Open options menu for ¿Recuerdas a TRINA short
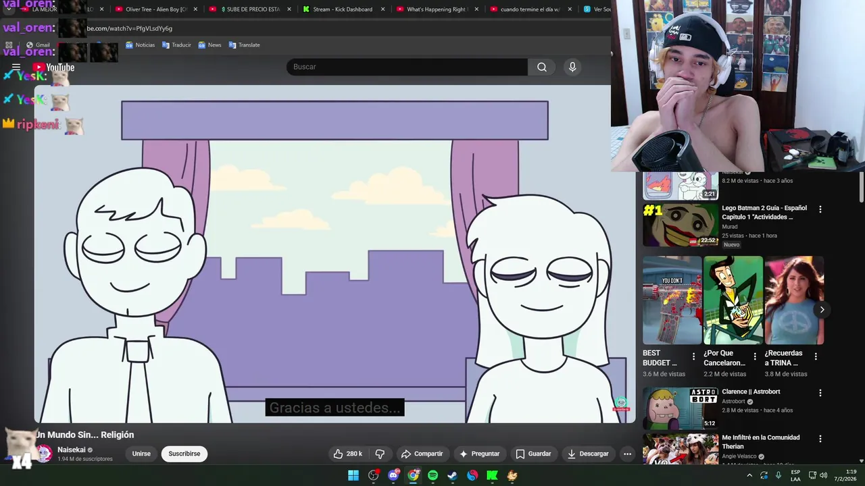Screen dimensions: 865x486 [816, 356]
